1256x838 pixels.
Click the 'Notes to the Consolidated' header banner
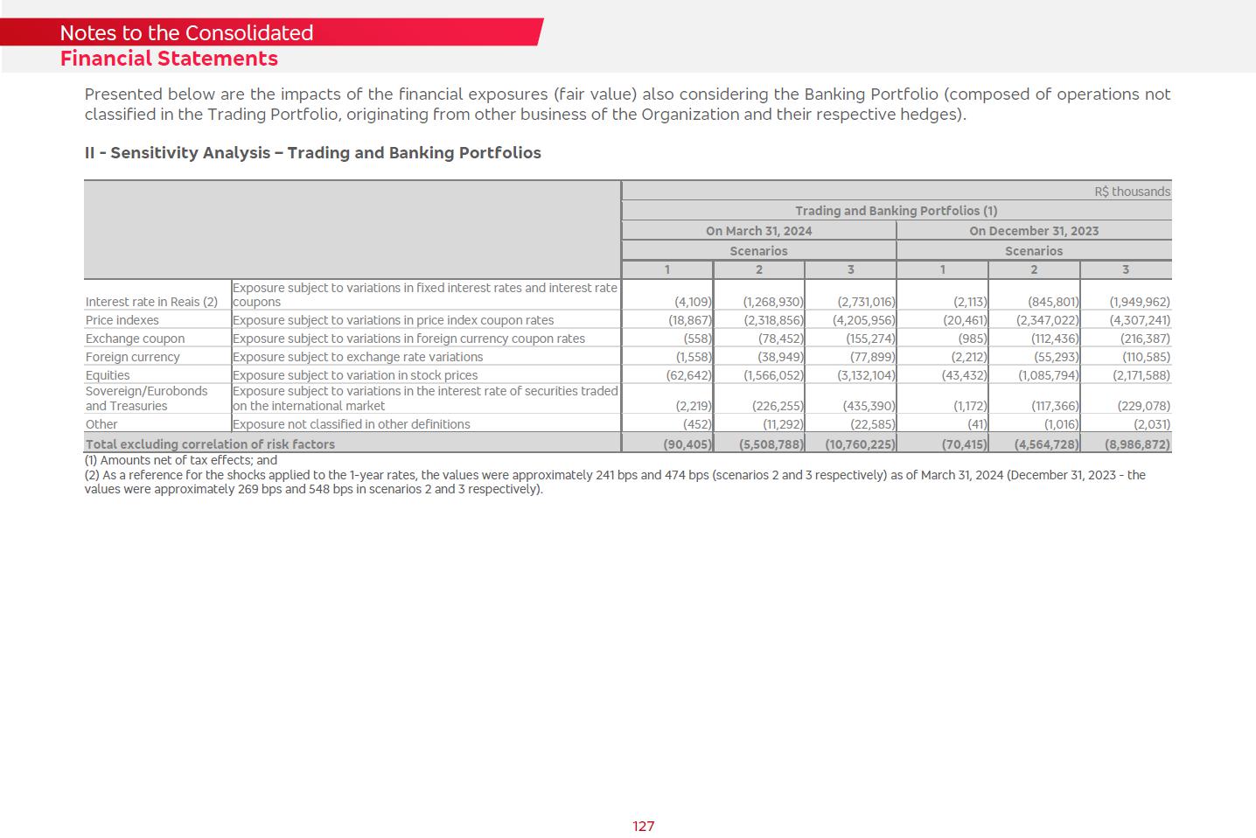click(186, 33)
